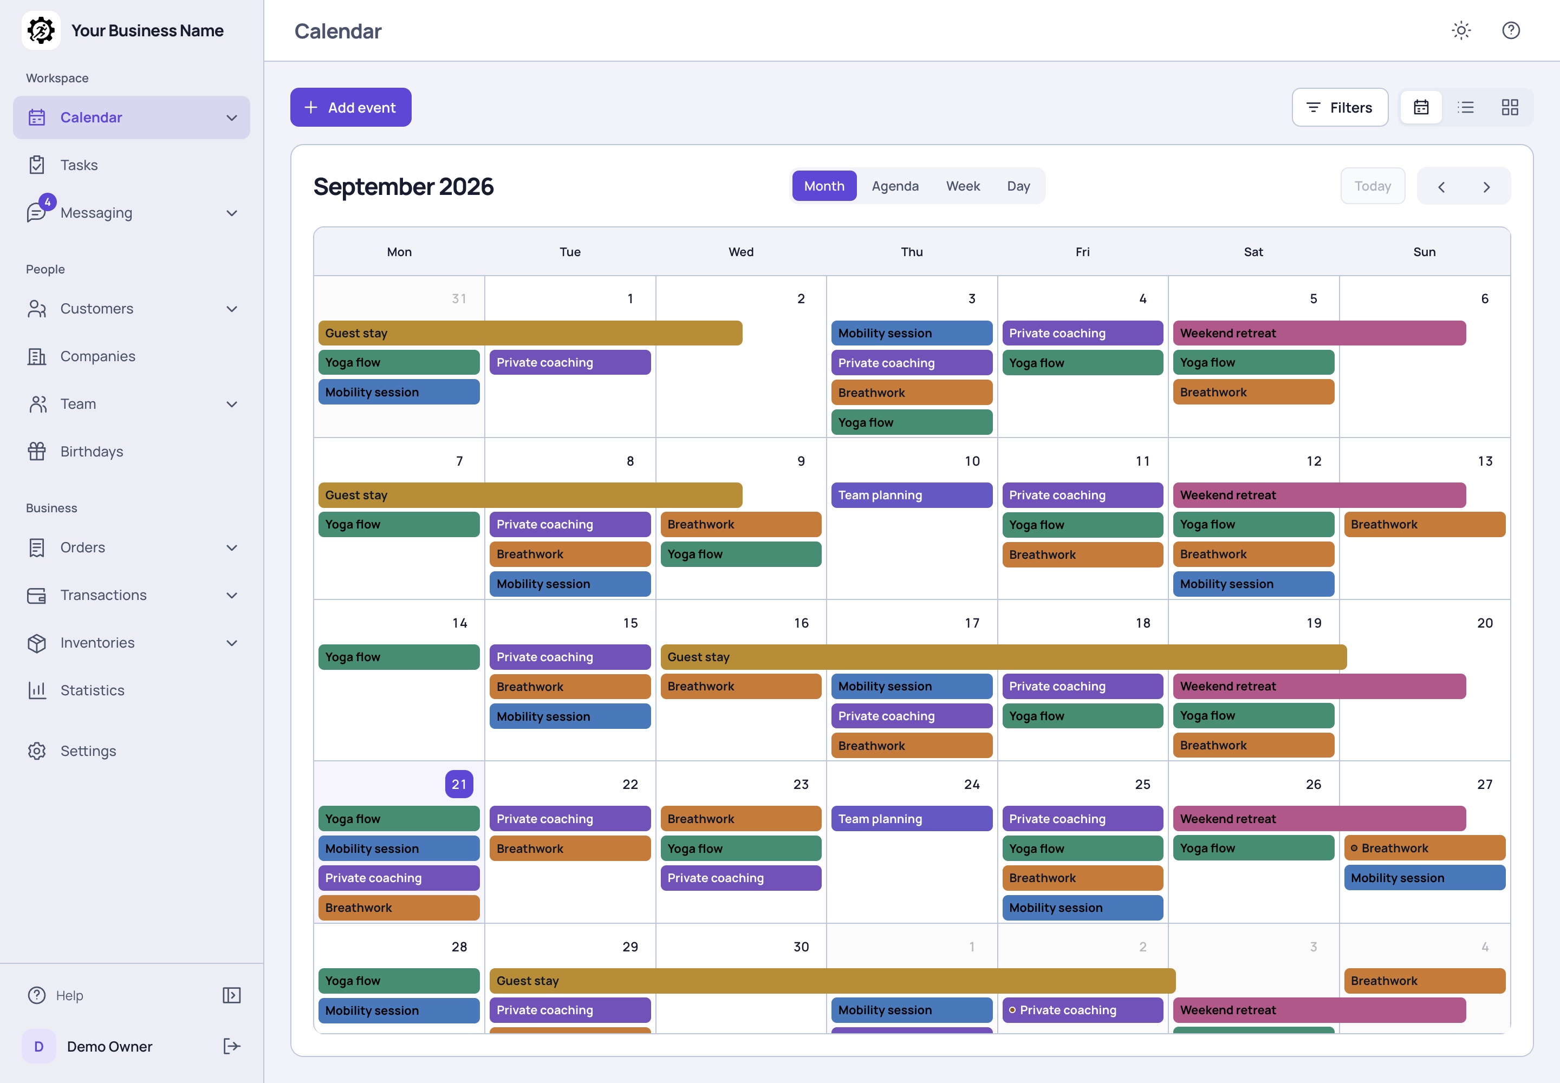This screenshot has height=1083, width=1560.
Task: Open the Filters button
Action: pyautogui.click(x=1340, y=107)
